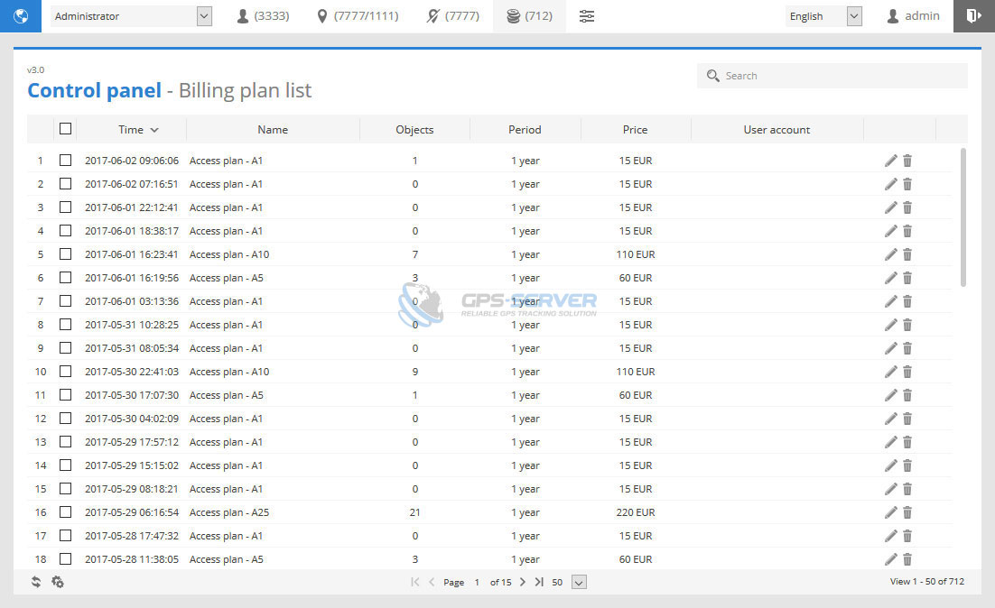Toggle the select-all checkbox in table header

pos(65,129)
